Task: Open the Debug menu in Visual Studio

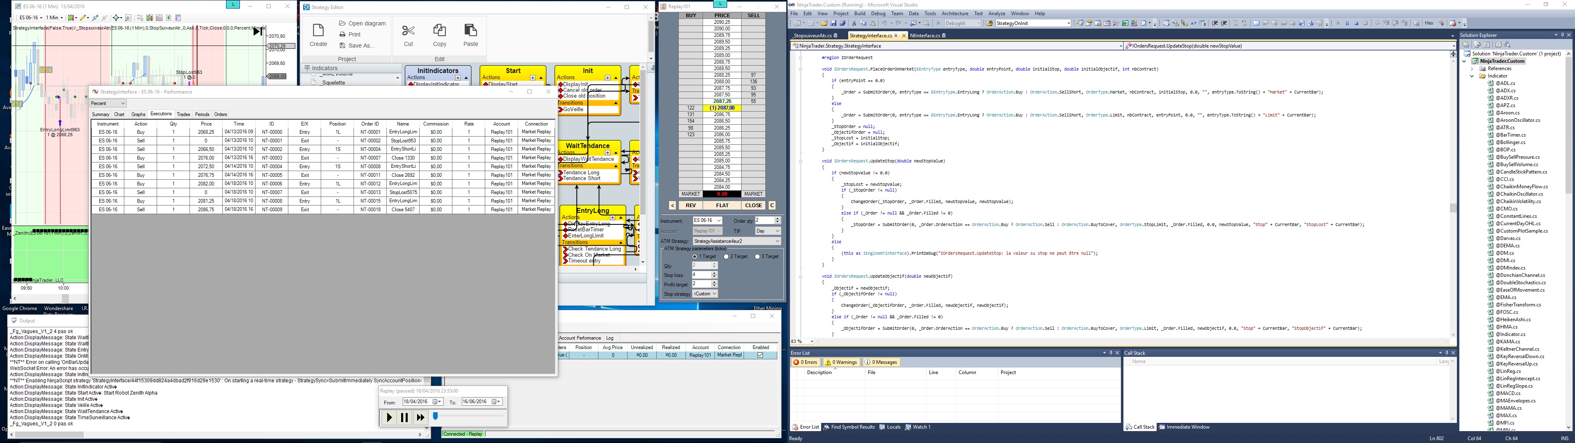Action: click(x=878, y=14)
